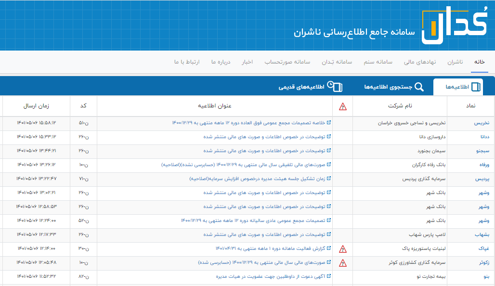Click the warning triangle in the زکوثر row
495x286 pixels.
pos(342,263)
